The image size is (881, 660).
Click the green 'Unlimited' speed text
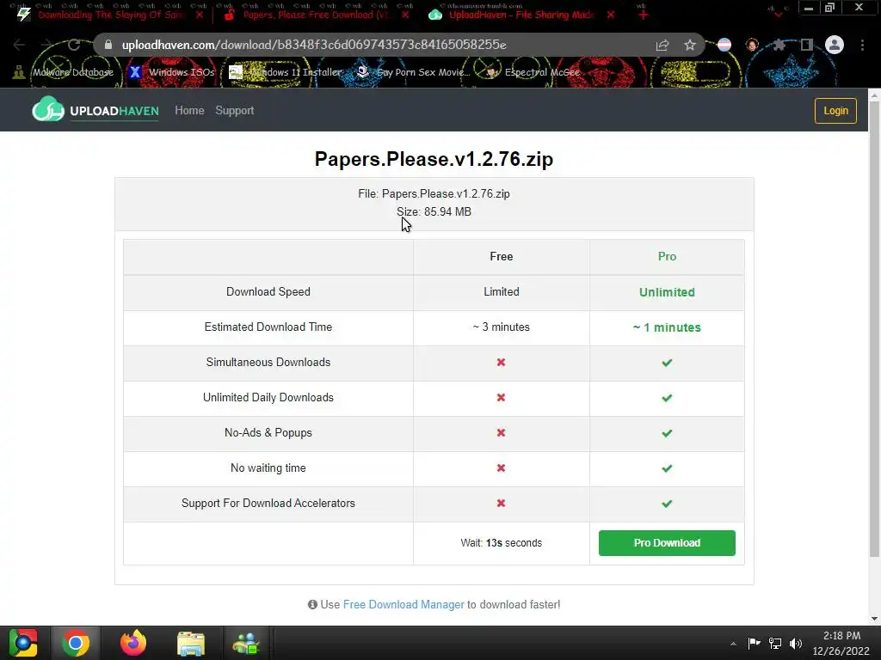point(667,292)
